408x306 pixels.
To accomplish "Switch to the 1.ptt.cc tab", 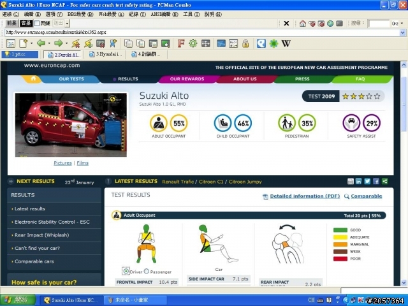I will point(20,54).
